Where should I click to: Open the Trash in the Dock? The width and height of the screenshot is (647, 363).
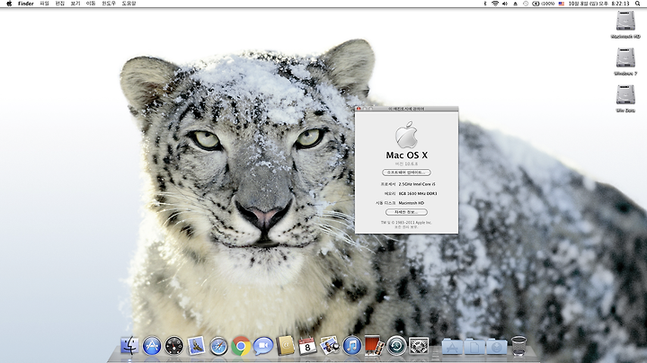click(x=518, y=346)
